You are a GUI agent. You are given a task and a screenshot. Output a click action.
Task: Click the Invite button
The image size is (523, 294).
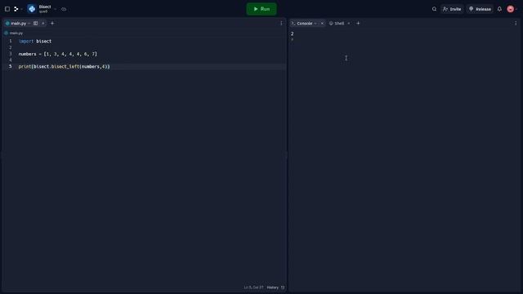tap(452, 9)
